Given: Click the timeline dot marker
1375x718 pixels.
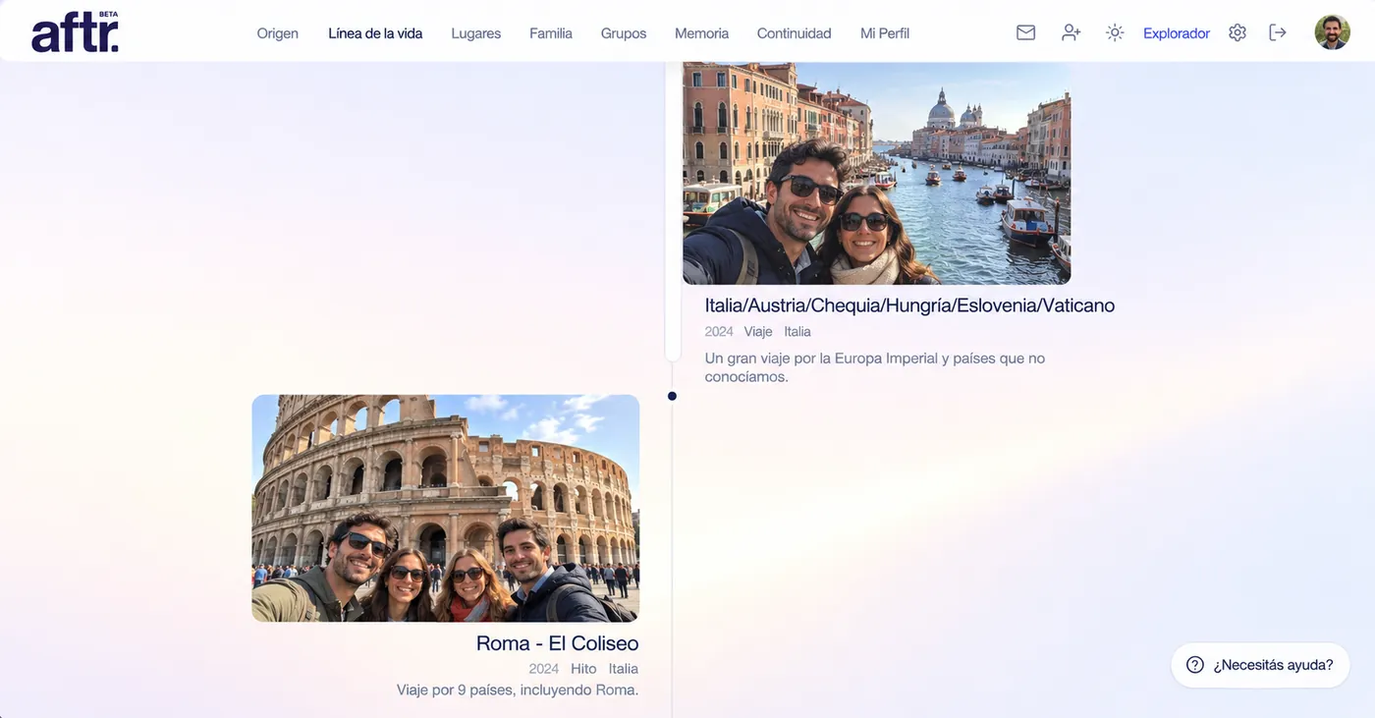Looking at the screenshot, I should point(672,397).
